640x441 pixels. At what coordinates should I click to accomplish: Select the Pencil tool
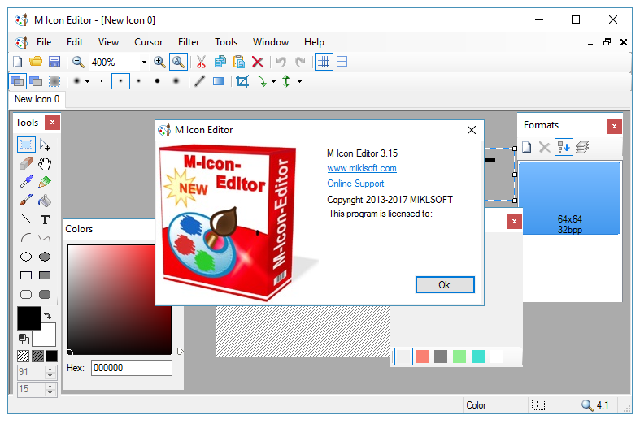45,182
